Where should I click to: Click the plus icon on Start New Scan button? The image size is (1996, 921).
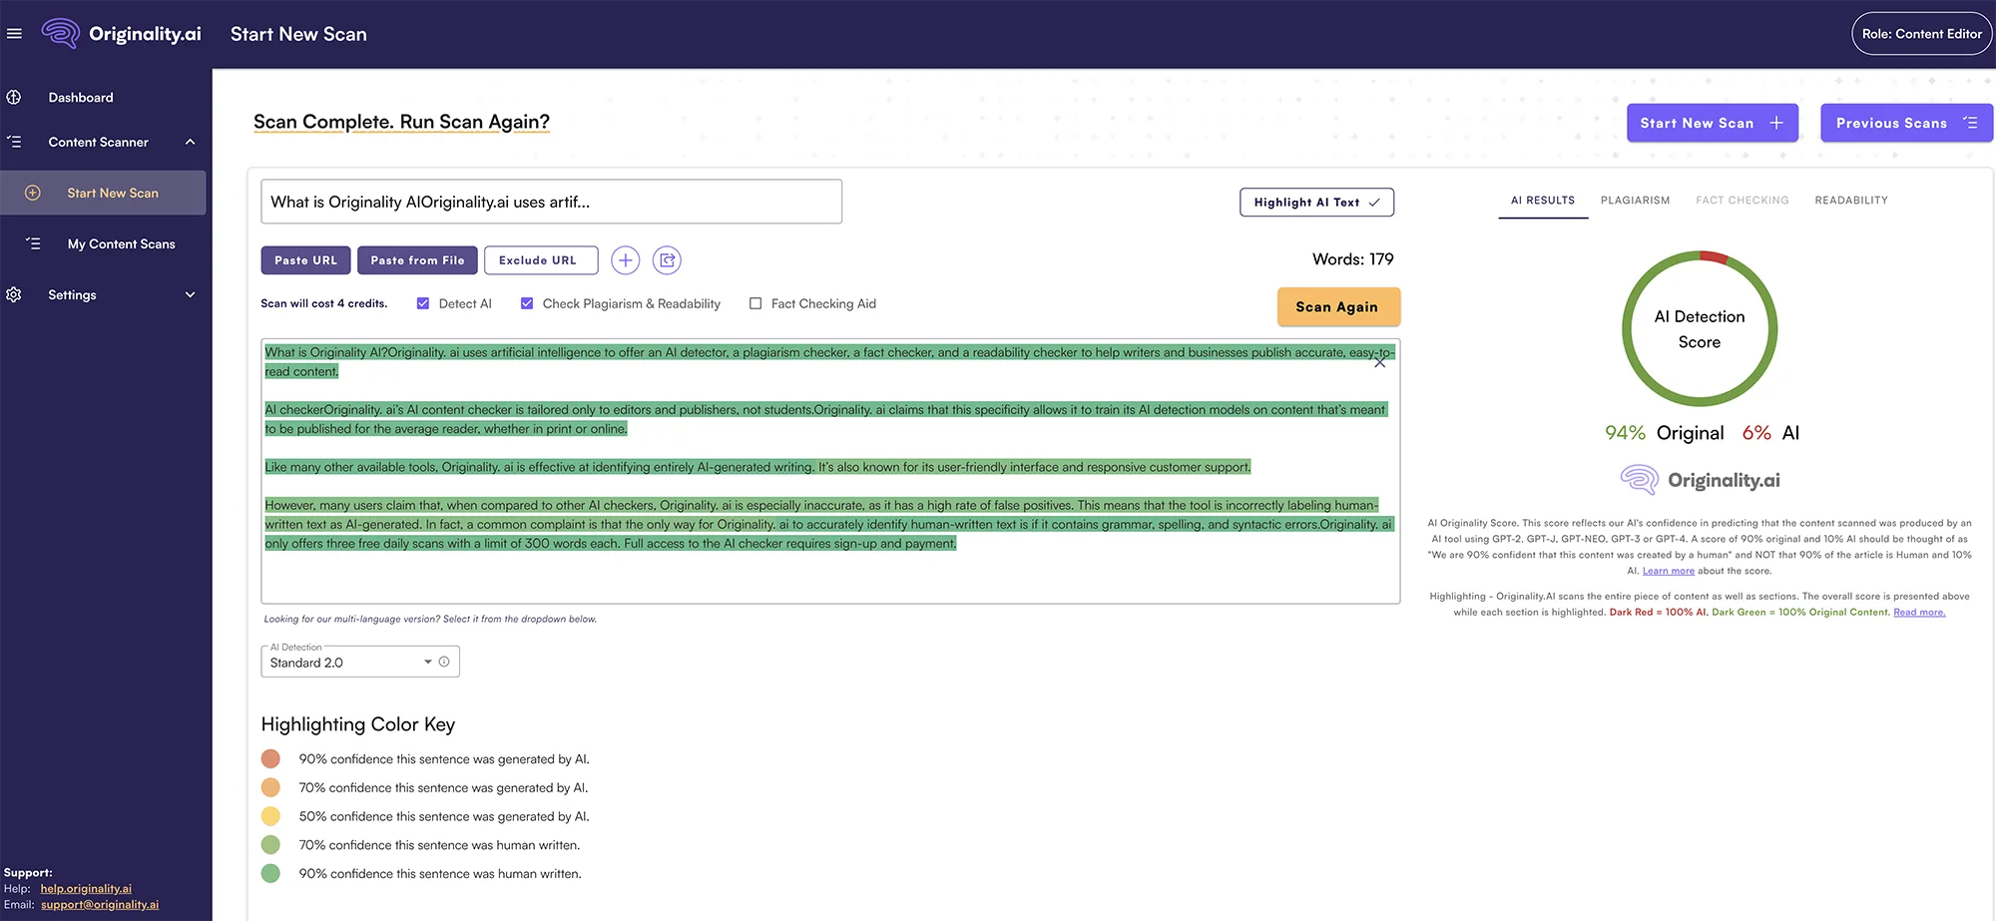1776,123
